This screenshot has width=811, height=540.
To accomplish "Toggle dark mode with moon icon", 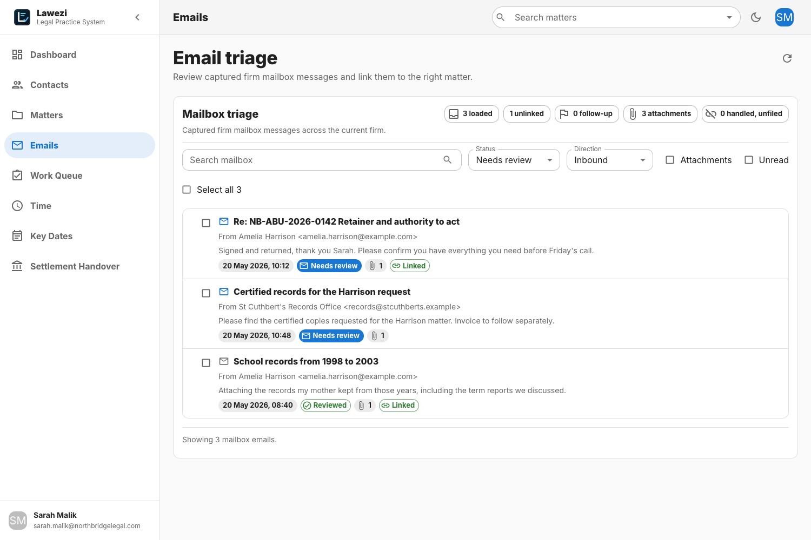I will pyautogui.click(x=756, y=17).
